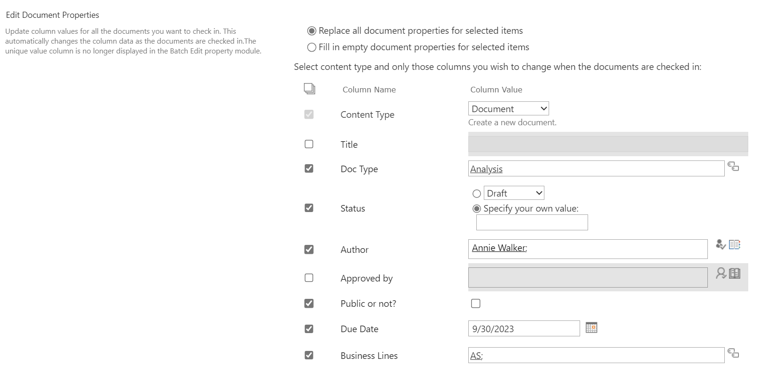Click the Status own value text box
760x380 pixels.
tap(532, 222)
